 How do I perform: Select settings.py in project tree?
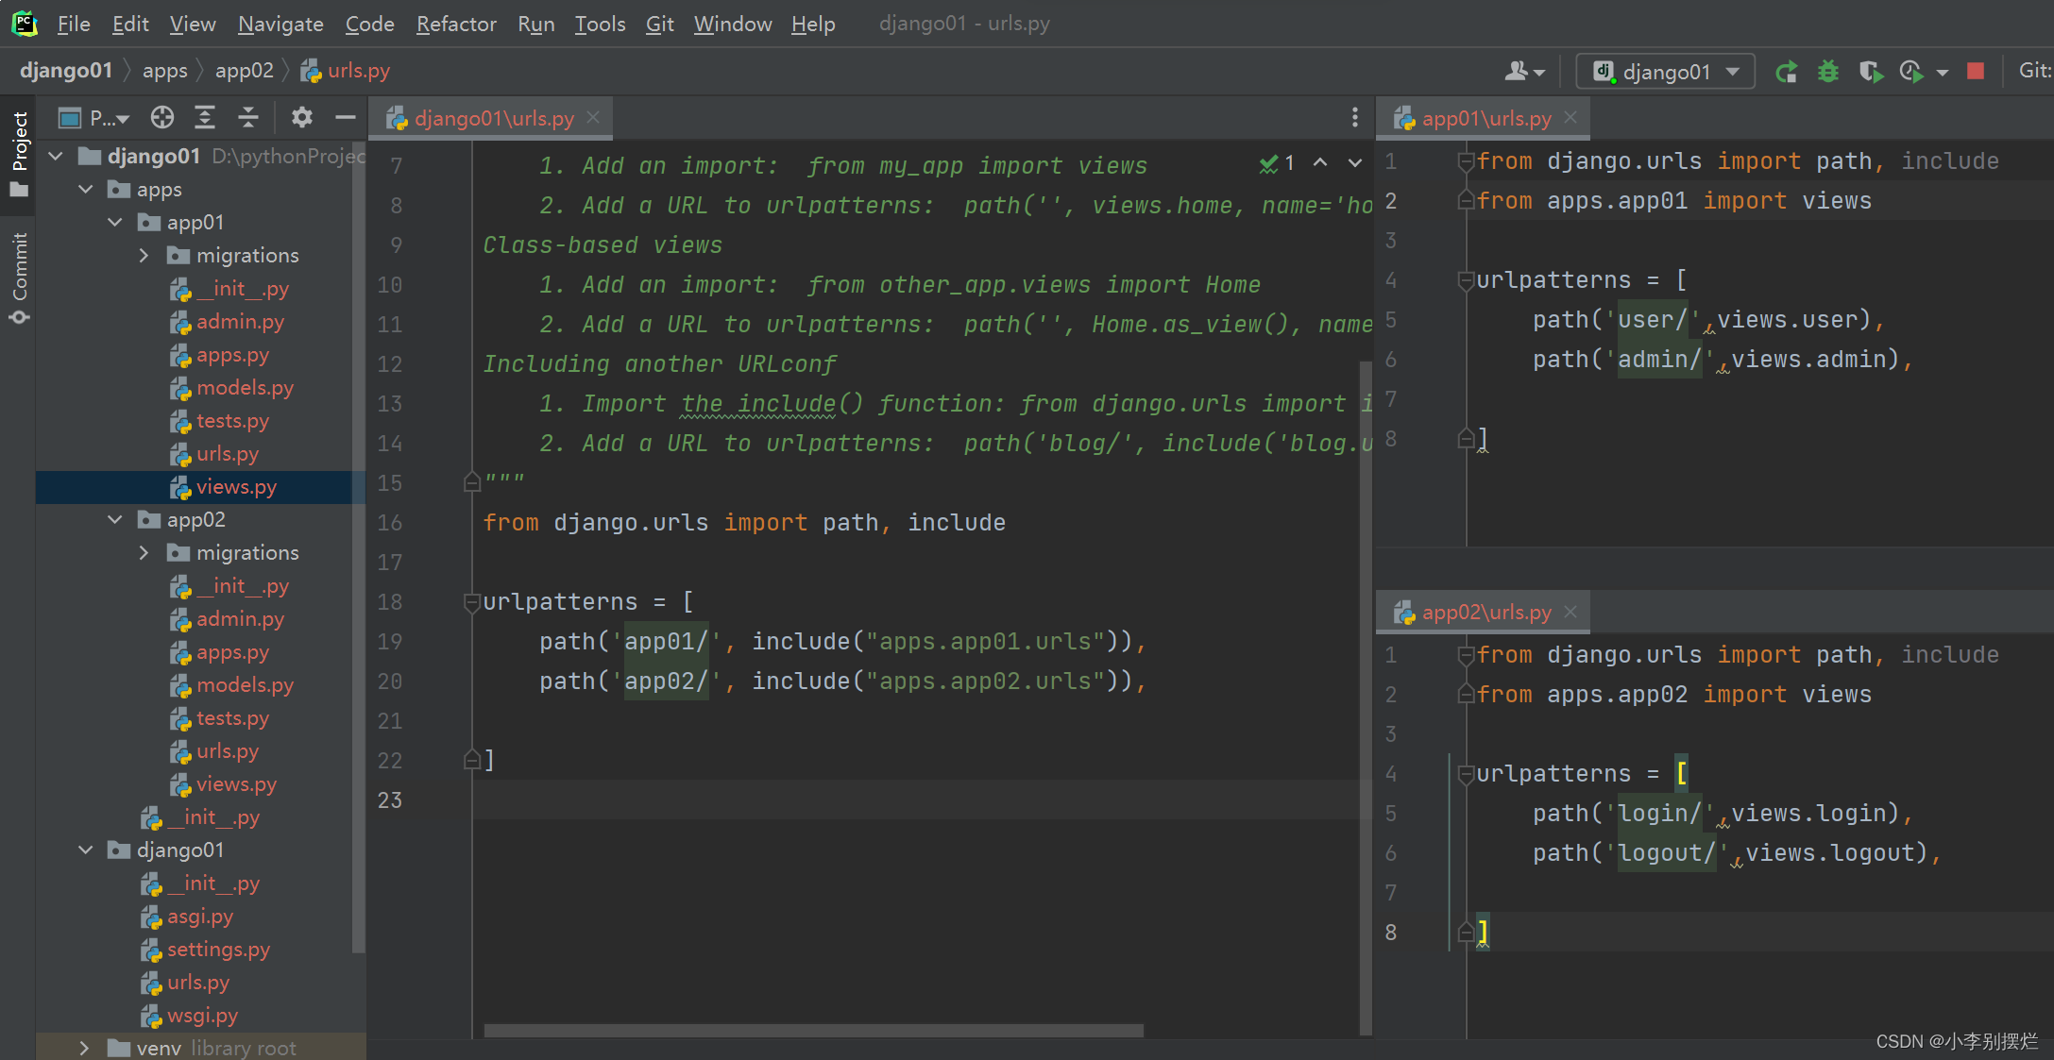(x=218, y=950)
